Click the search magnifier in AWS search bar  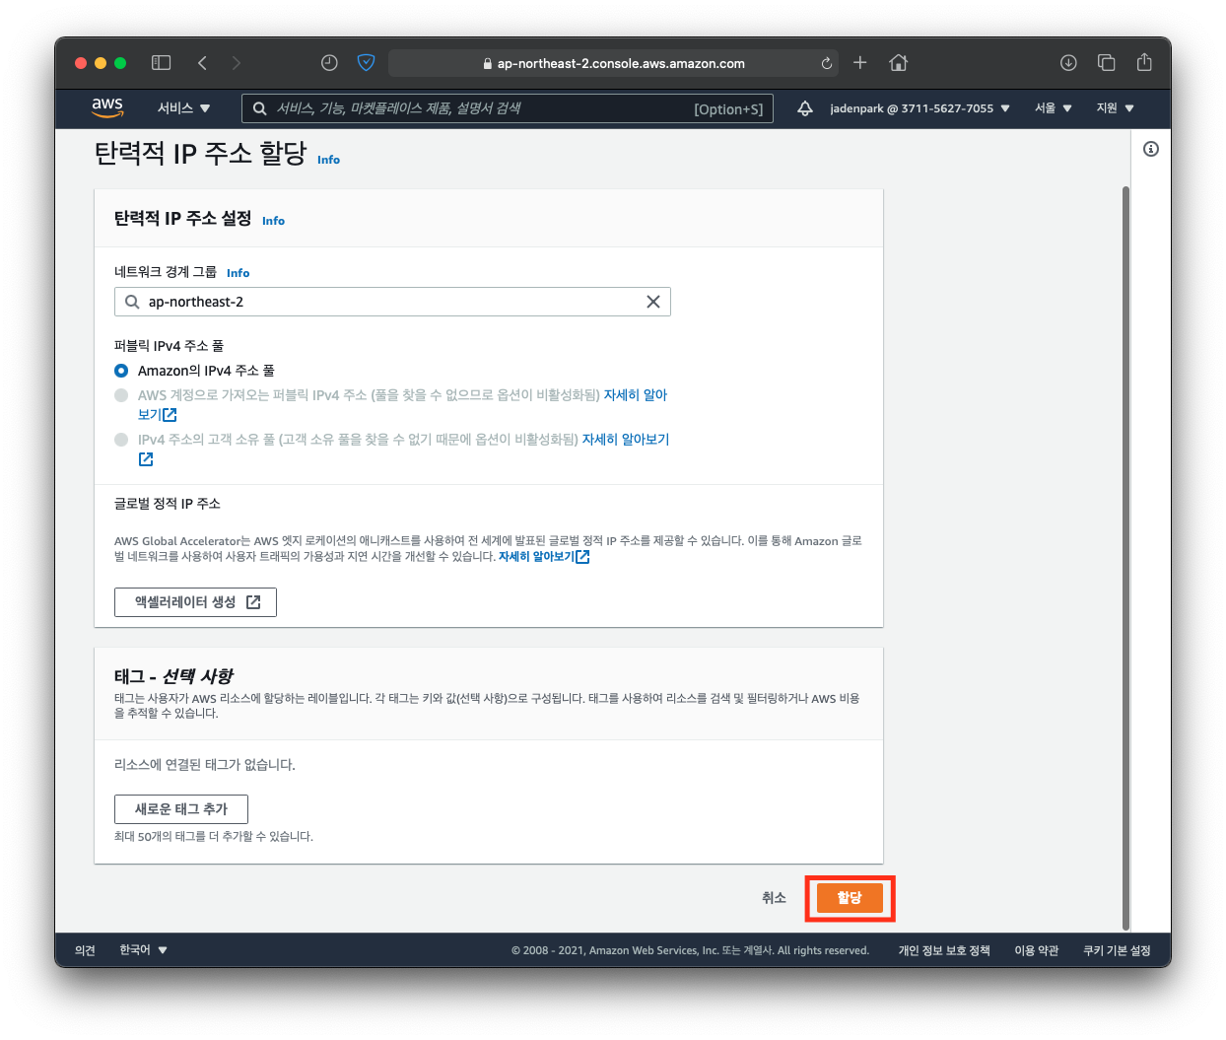coord(260,108)
